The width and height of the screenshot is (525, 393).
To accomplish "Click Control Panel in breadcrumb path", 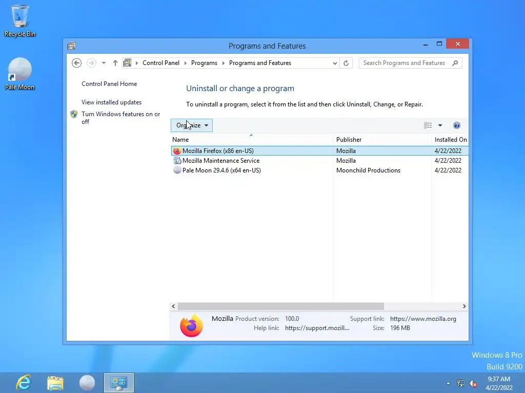I will tap(161, 63).
